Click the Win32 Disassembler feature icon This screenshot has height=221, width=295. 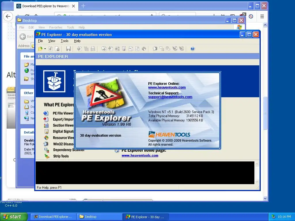[46, 144]
